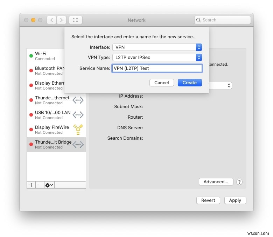Show all preferences grid button
273x237 pixels.
pos(76,20)
